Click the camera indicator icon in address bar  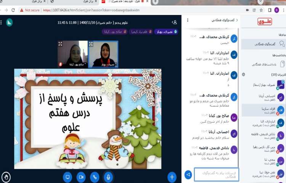click(247, 10)
